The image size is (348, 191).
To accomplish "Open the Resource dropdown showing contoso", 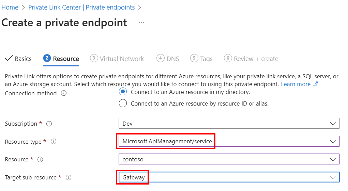I will (x=229, y=159).
